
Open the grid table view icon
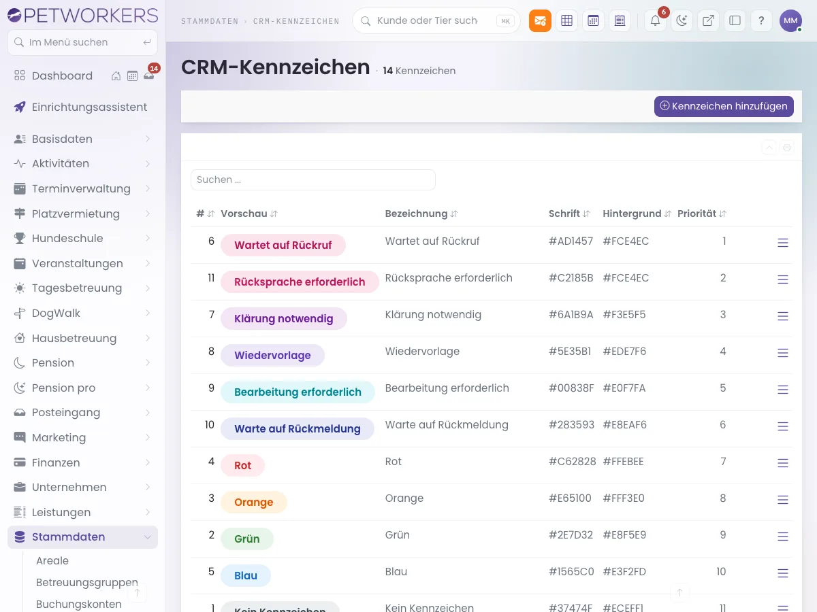(566, 21)
